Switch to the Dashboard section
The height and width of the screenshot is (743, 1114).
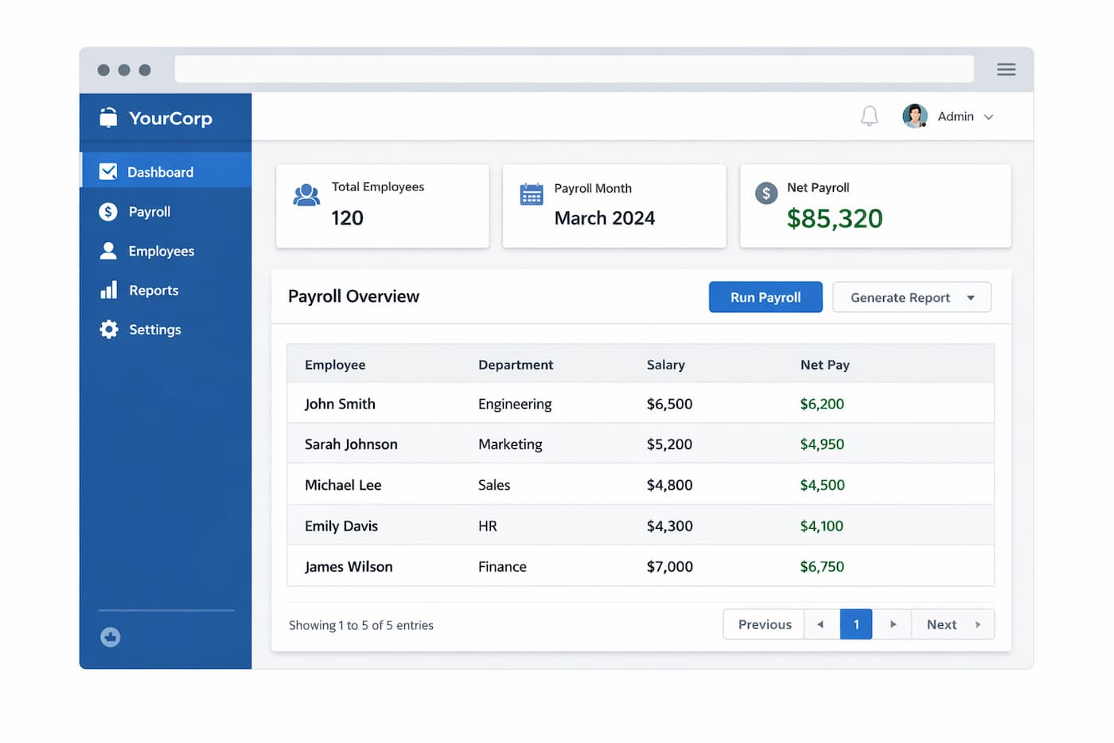click(x=160, y=171)
